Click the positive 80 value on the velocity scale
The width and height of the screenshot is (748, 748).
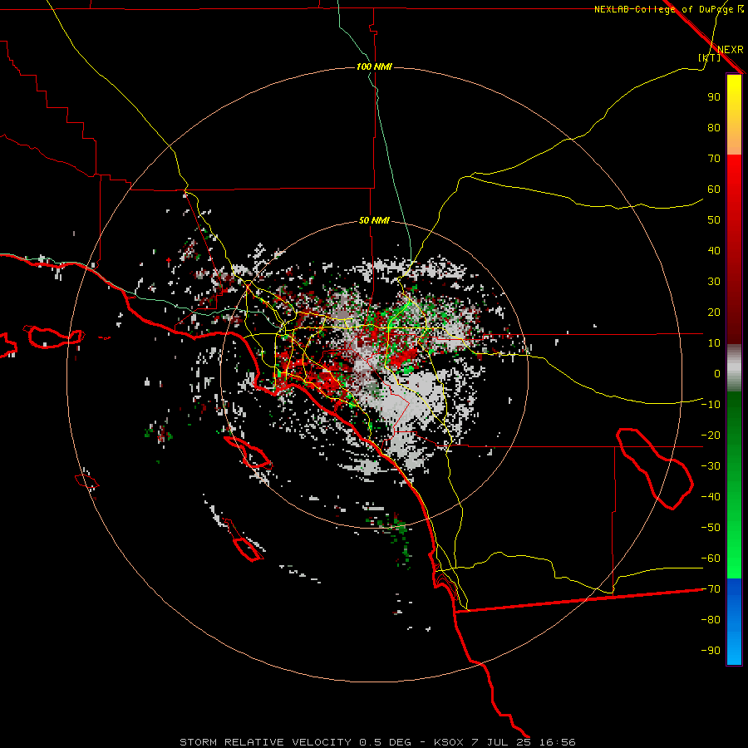coord(714,127)
